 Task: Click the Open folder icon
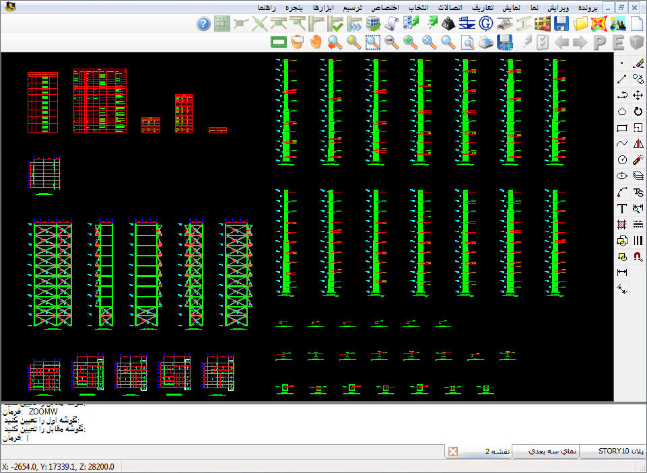point(580,24)
